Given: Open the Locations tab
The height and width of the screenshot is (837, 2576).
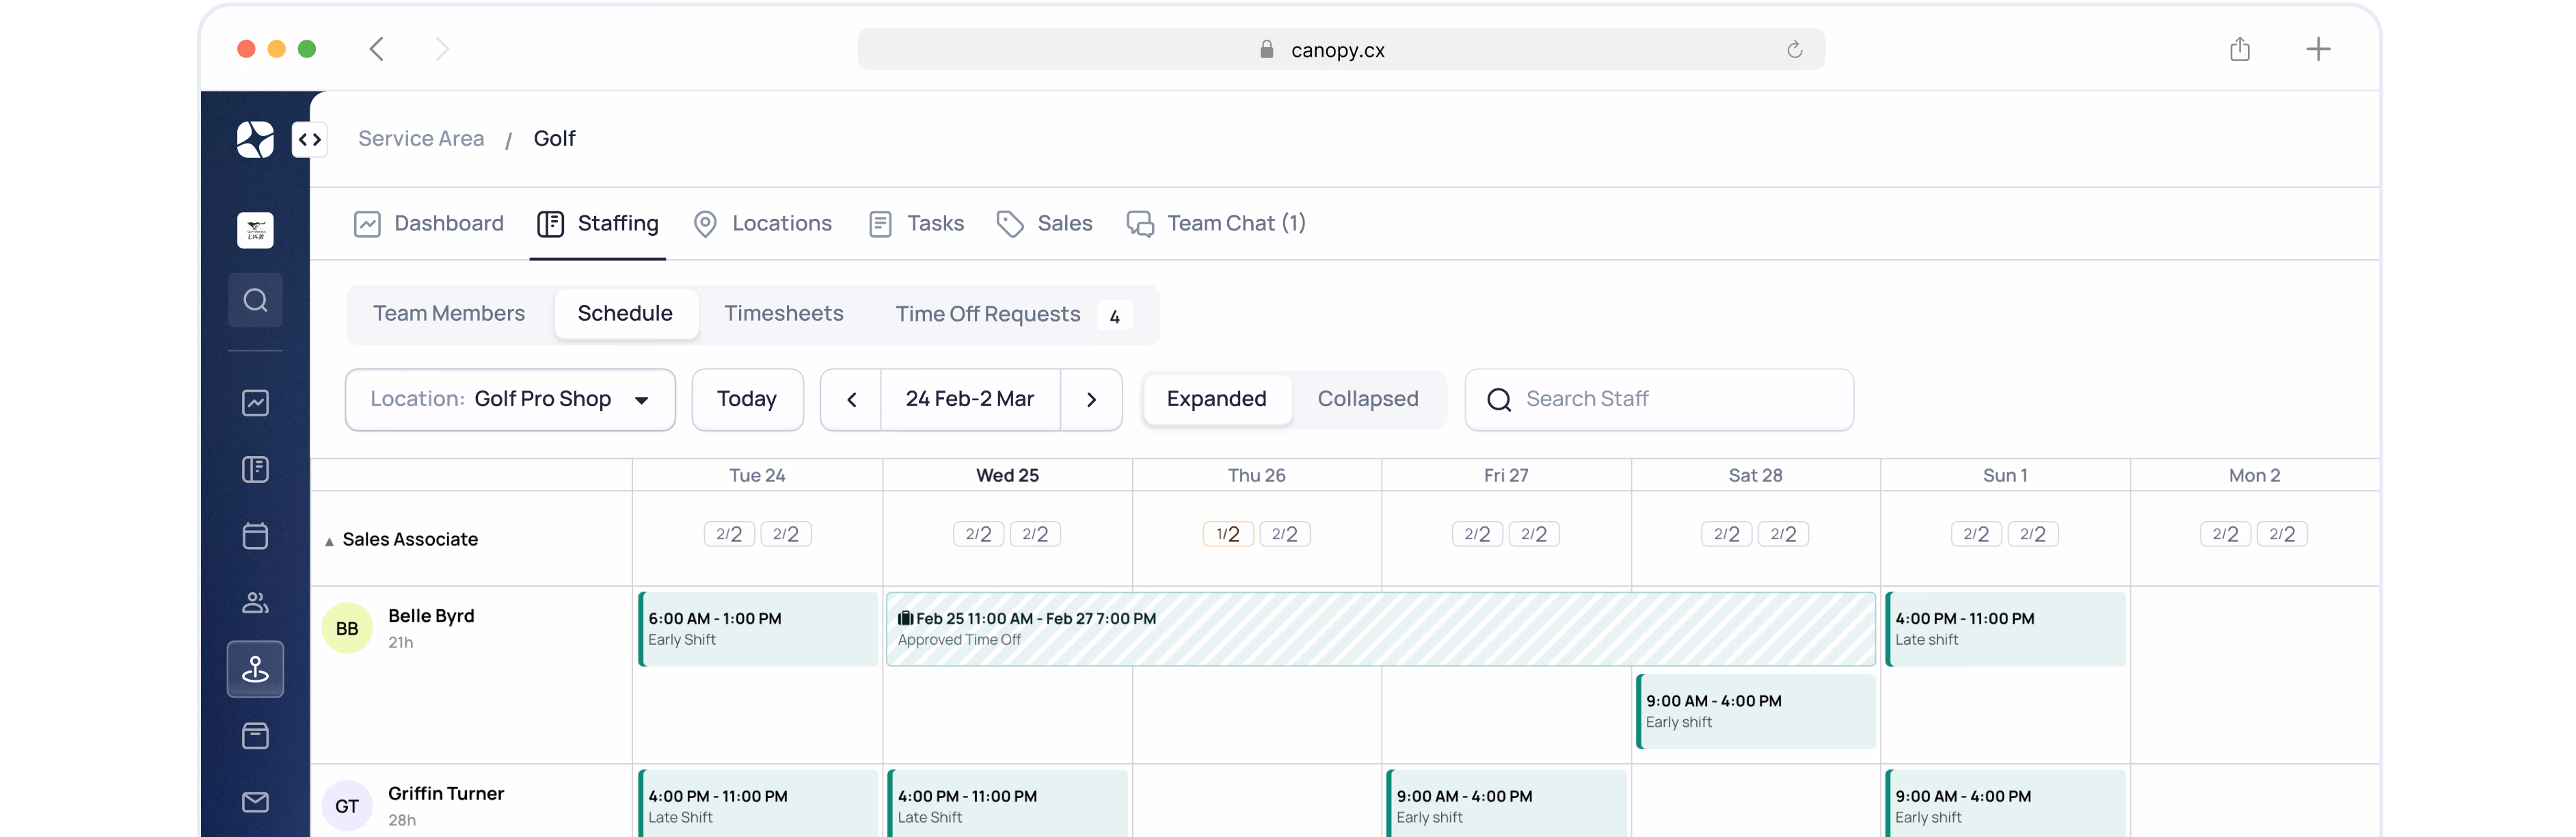Looking at the screenshot, I should [762, 224].
